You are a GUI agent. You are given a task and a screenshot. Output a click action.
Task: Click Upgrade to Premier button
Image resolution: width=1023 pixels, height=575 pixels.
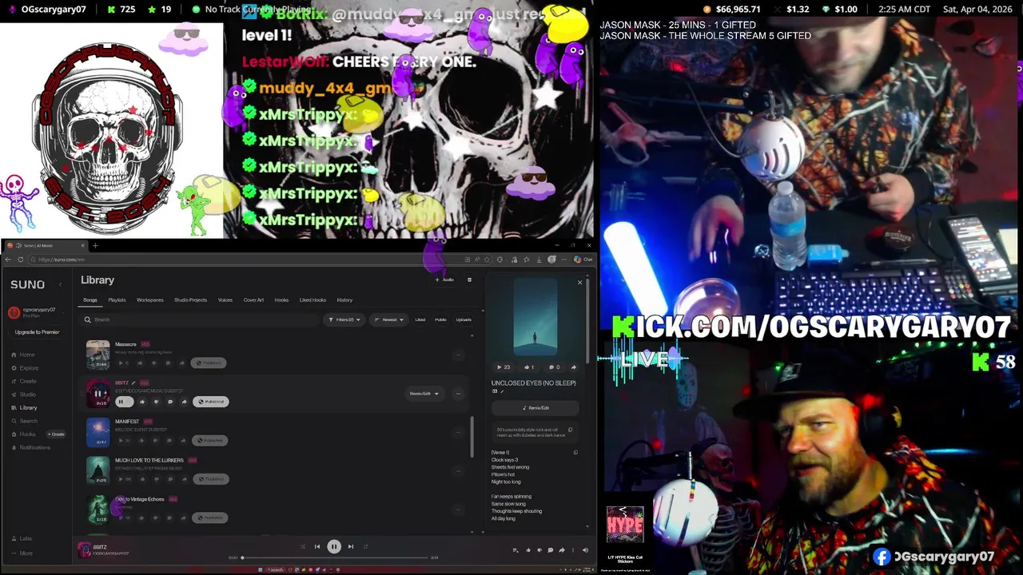pos(37,332)
